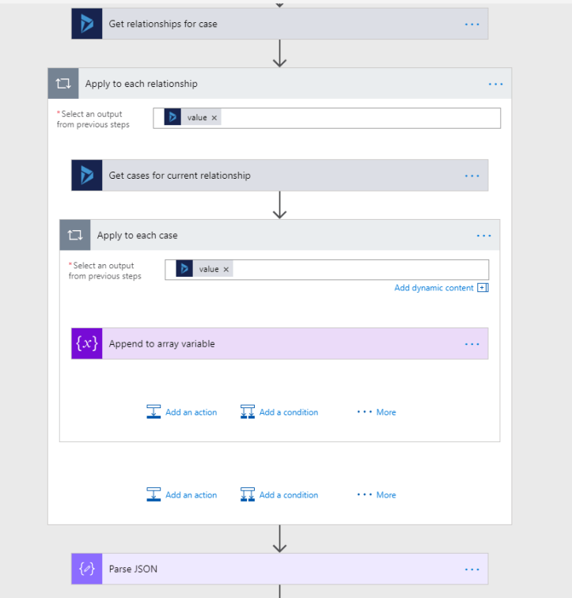Viewport: 572px width, 598px height.
Task: Click the Apply to each case output input field
Action: click(x=356, y=270)
